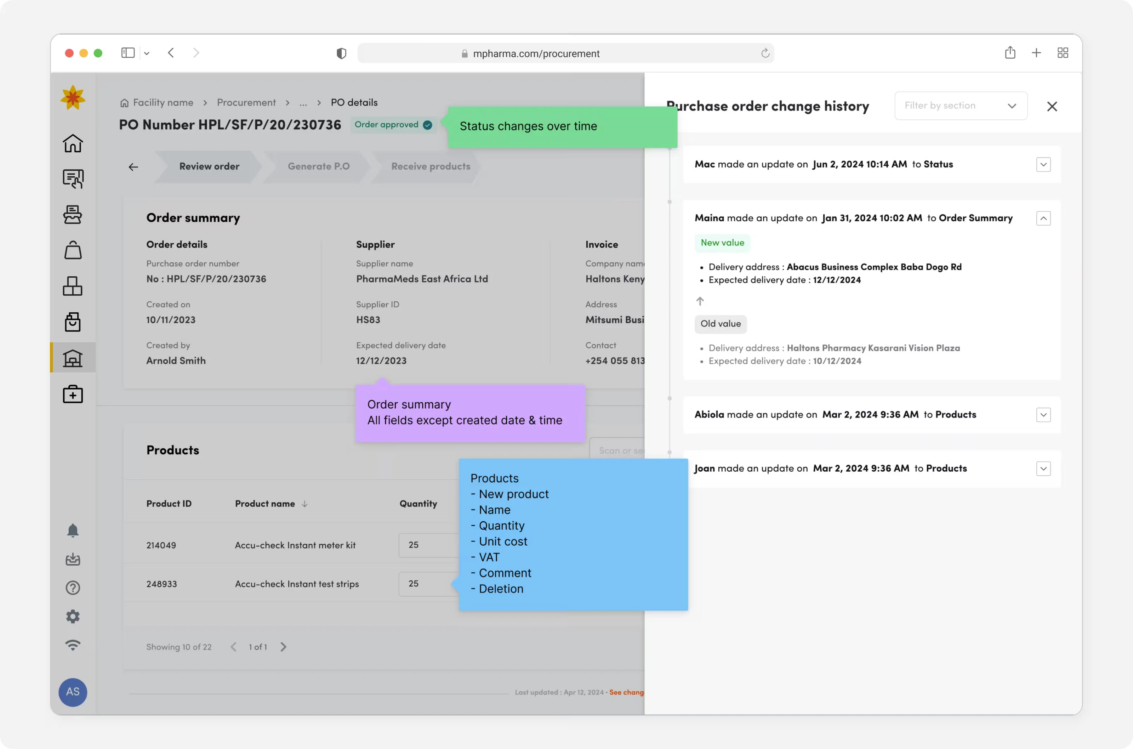The height and width of the screenshot is (749, 1133).
Task: Click the download inbox tray icon
Action: point(73,560)
